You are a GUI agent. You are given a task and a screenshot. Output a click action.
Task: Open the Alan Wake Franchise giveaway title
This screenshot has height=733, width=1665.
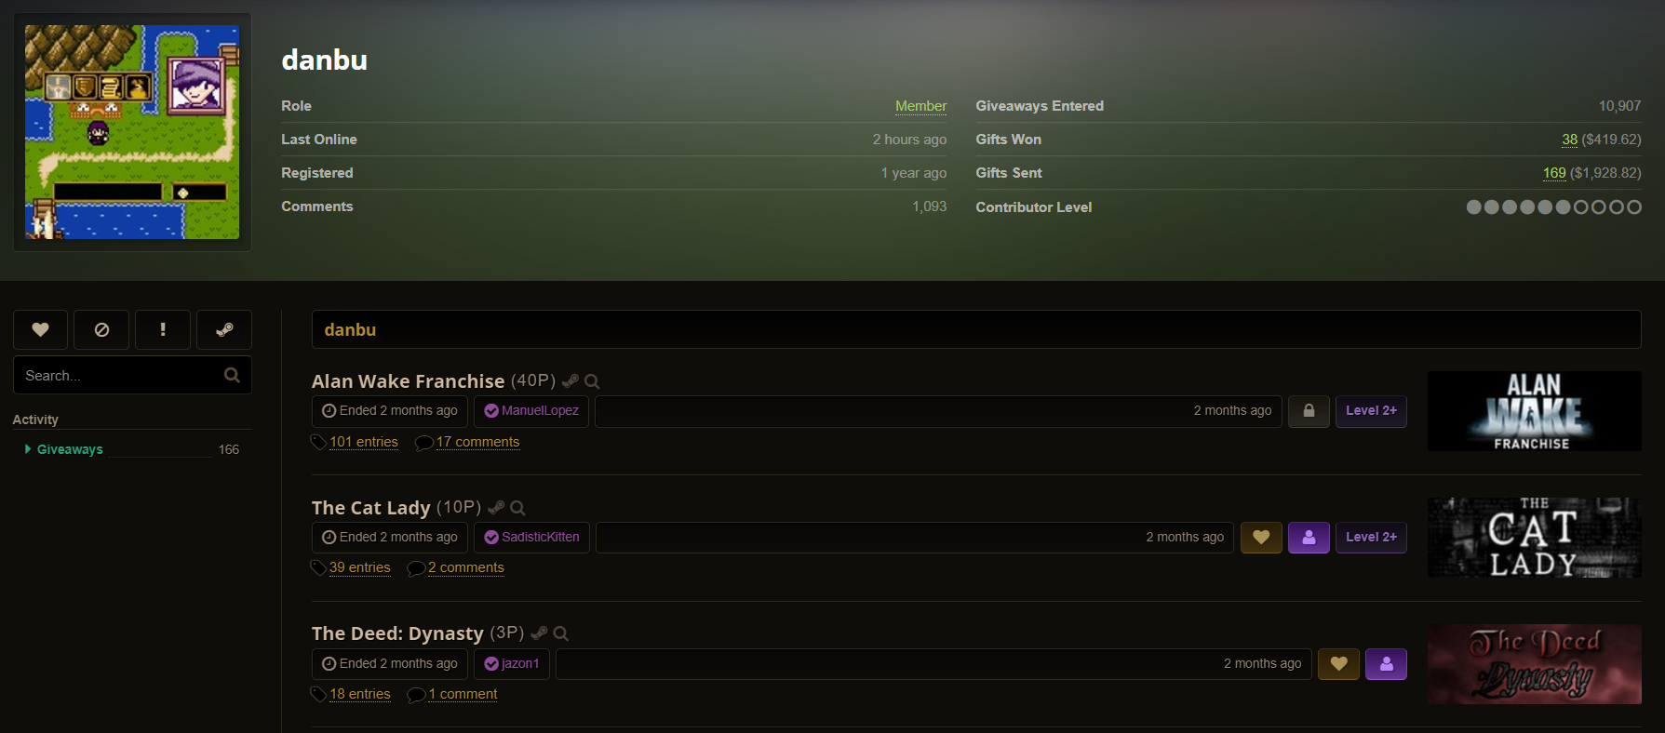[x=408, y=381]
